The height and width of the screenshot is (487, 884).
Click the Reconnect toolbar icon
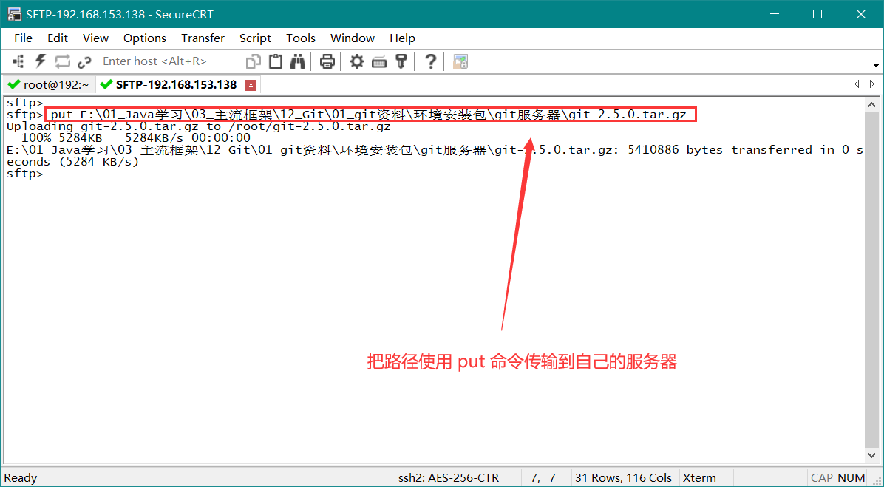[x=63, y=61]
